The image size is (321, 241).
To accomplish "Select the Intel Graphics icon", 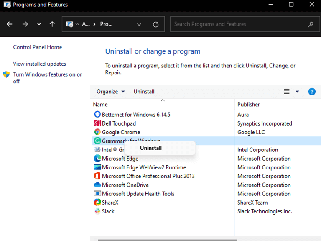I will pyautogui.click(x=97, y=150).
